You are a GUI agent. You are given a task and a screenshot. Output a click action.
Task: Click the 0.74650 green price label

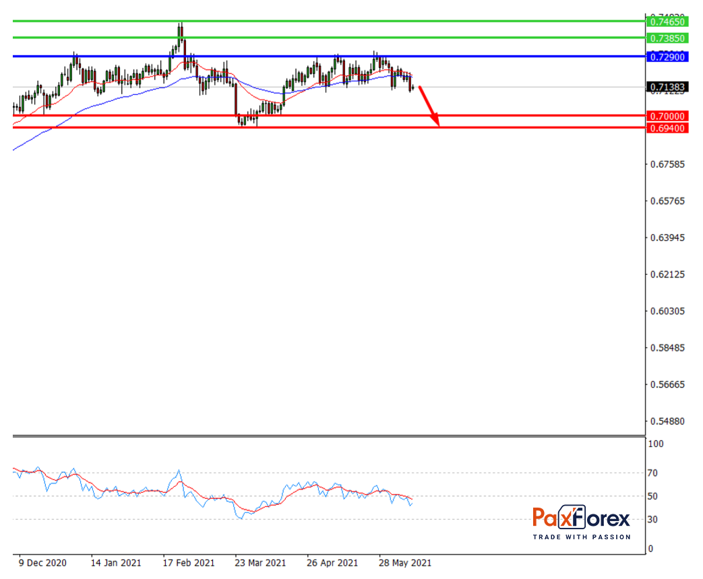[x=667, y=22]
